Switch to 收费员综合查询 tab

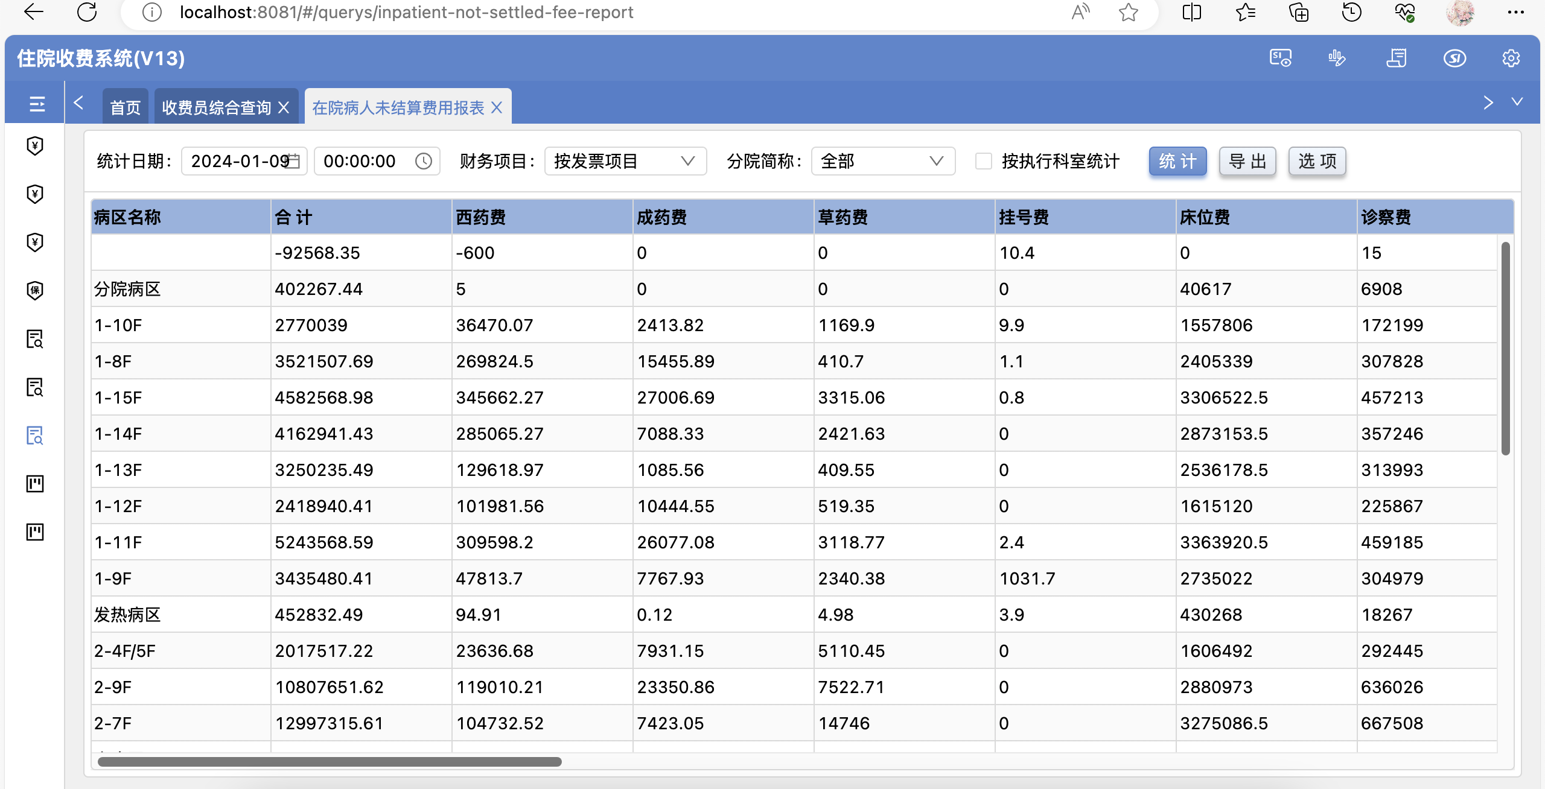click(x=216, y=107)
